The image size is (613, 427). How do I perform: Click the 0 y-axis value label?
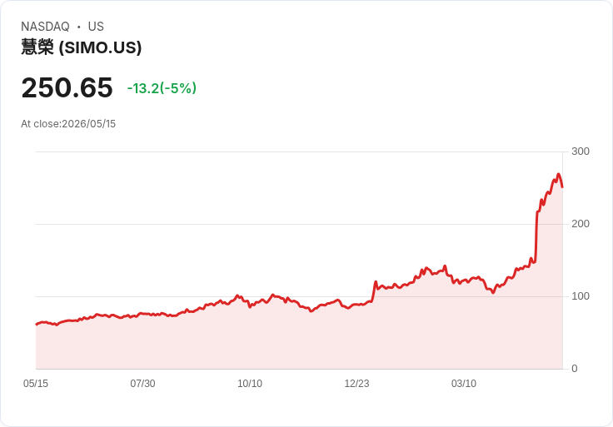(575, 369)
